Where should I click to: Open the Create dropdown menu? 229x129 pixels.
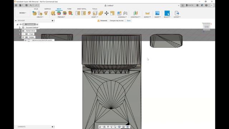click(40, 17)
